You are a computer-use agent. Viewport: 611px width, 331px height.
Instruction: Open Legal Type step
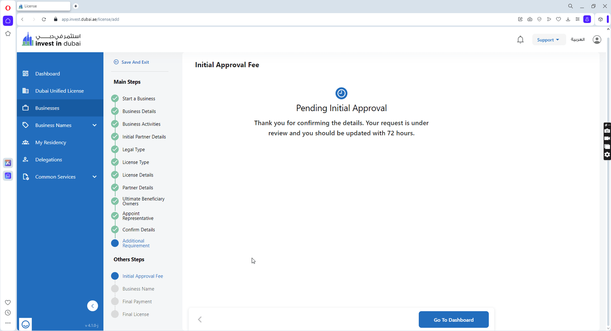[134, 150]
